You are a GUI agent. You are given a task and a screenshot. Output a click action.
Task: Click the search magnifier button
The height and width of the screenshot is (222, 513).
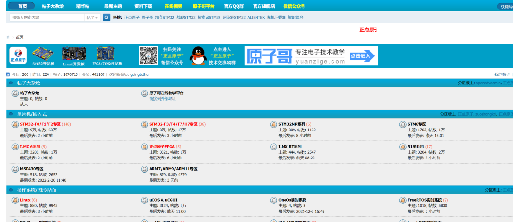tap(106, 18)
